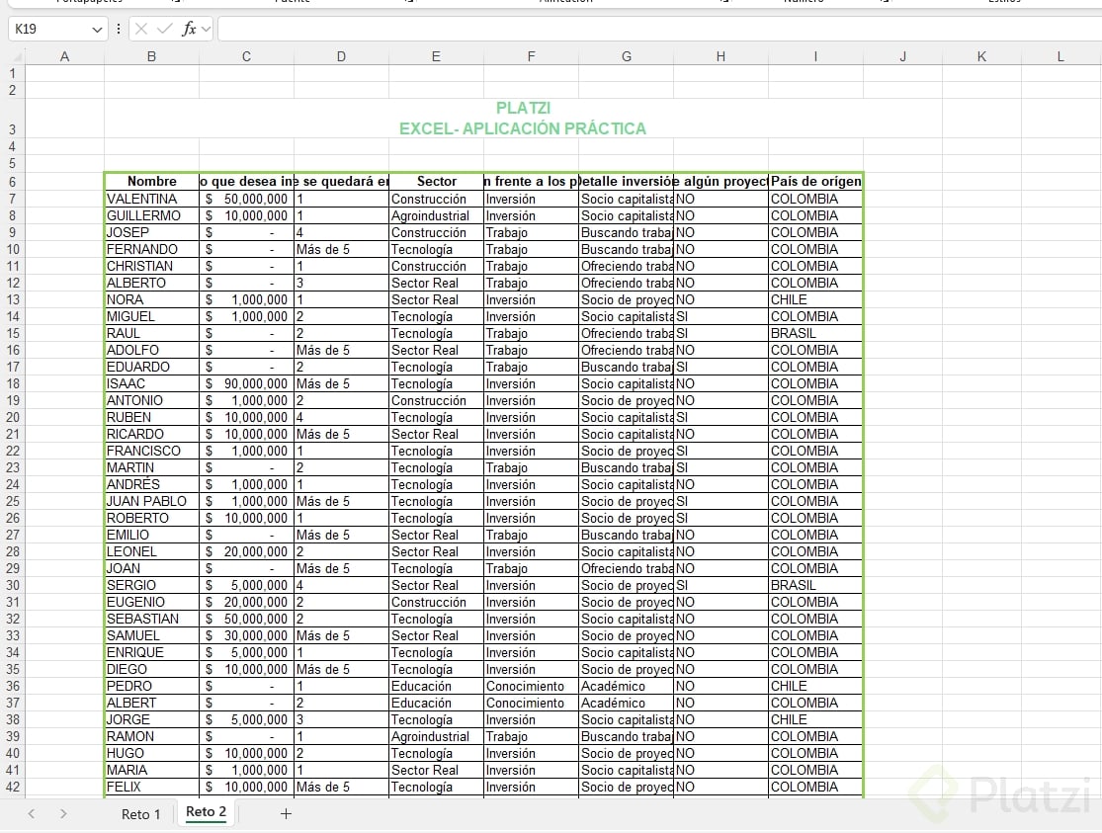
Task: Select row 6 header
Action: pyautogui.click(x=13, y=182)
